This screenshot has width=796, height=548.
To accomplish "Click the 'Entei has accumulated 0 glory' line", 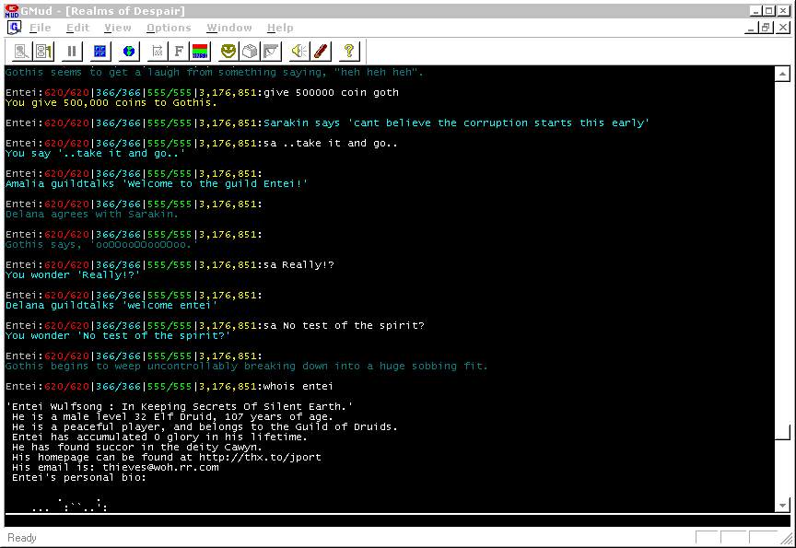I will 159,437.
